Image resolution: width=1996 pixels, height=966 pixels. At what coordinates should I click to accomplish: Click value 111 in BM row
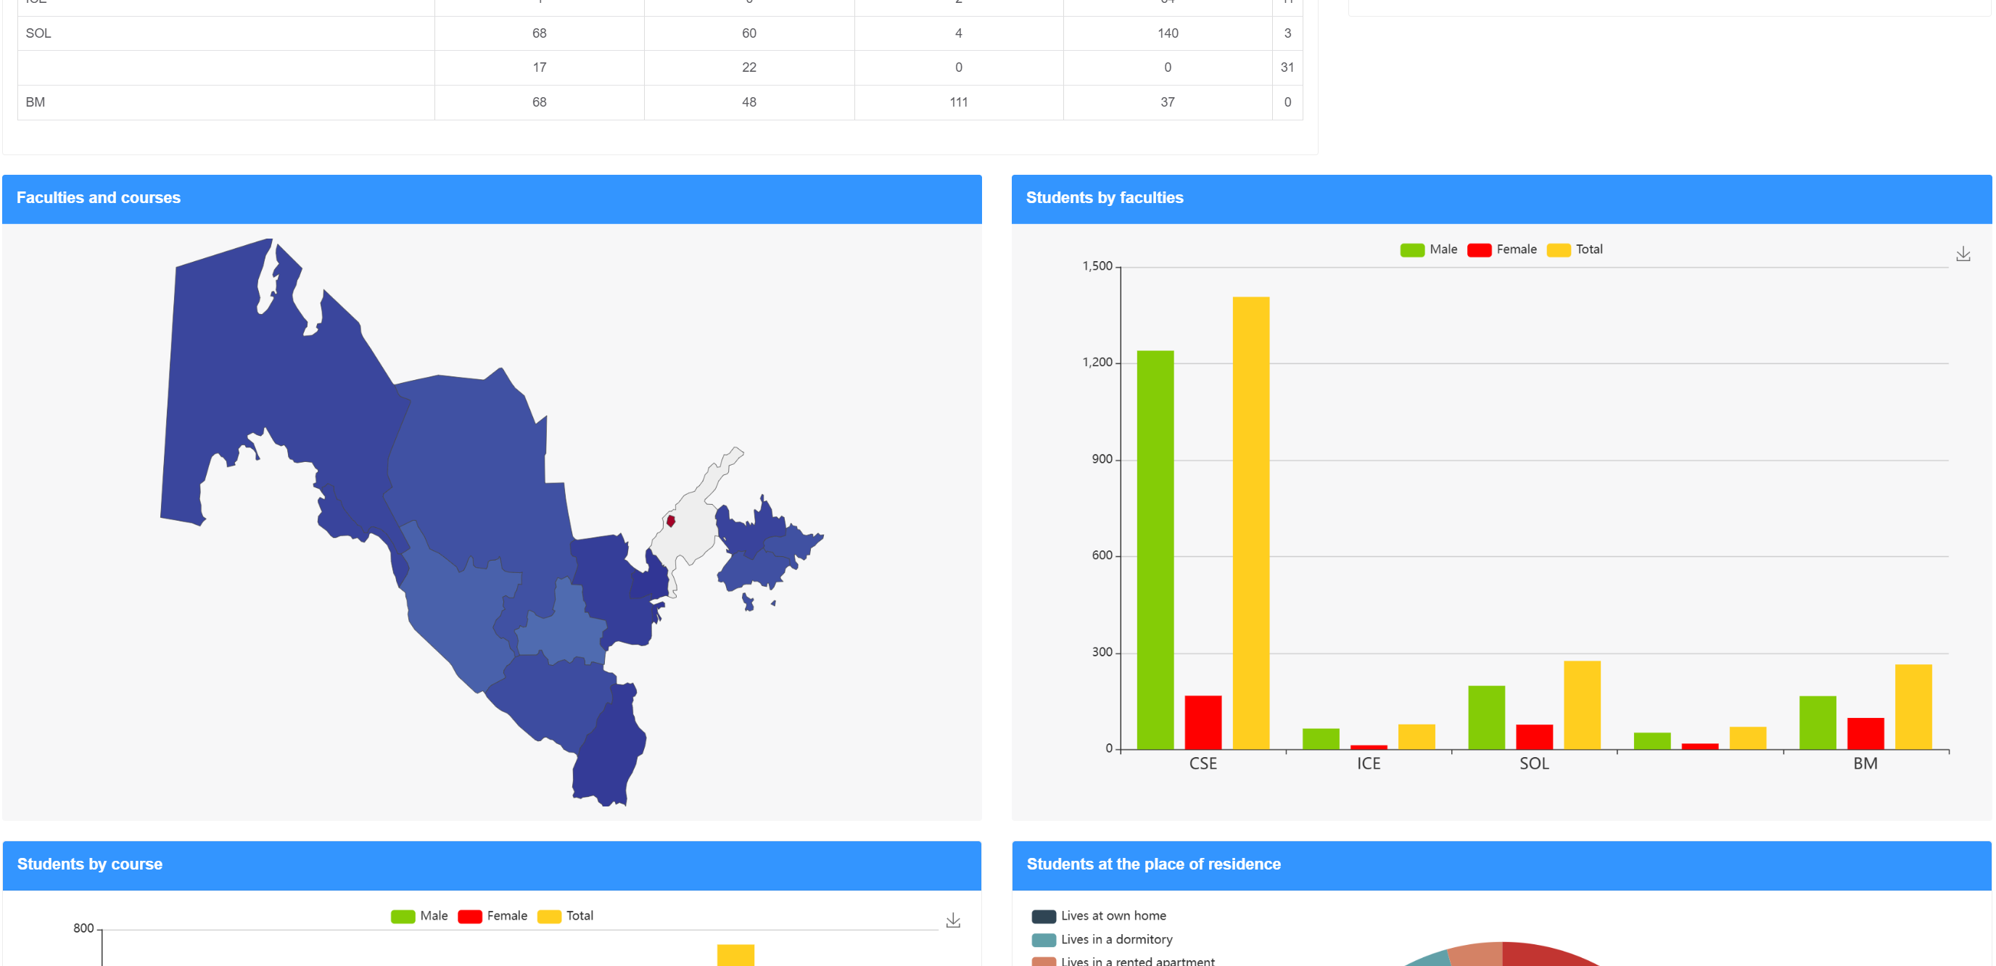click(959, 102)
